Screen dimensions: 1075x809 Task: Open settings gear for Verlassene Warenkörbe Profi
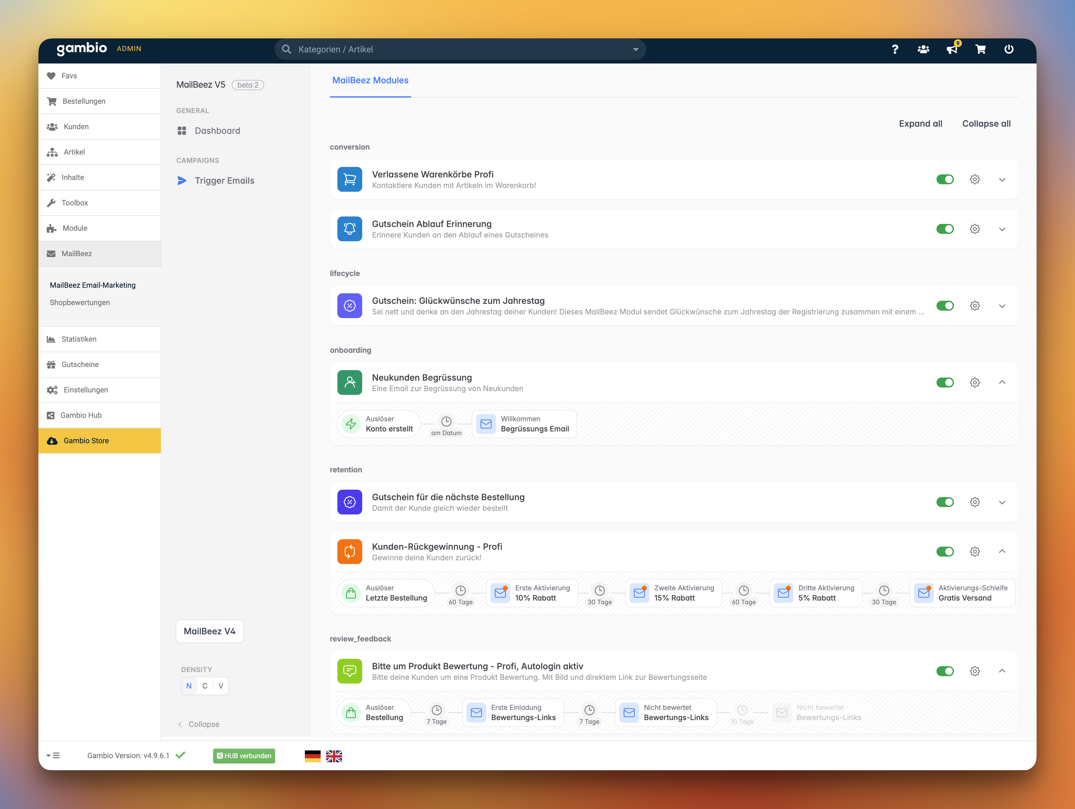pyautogui.click(x=974, y=180)
